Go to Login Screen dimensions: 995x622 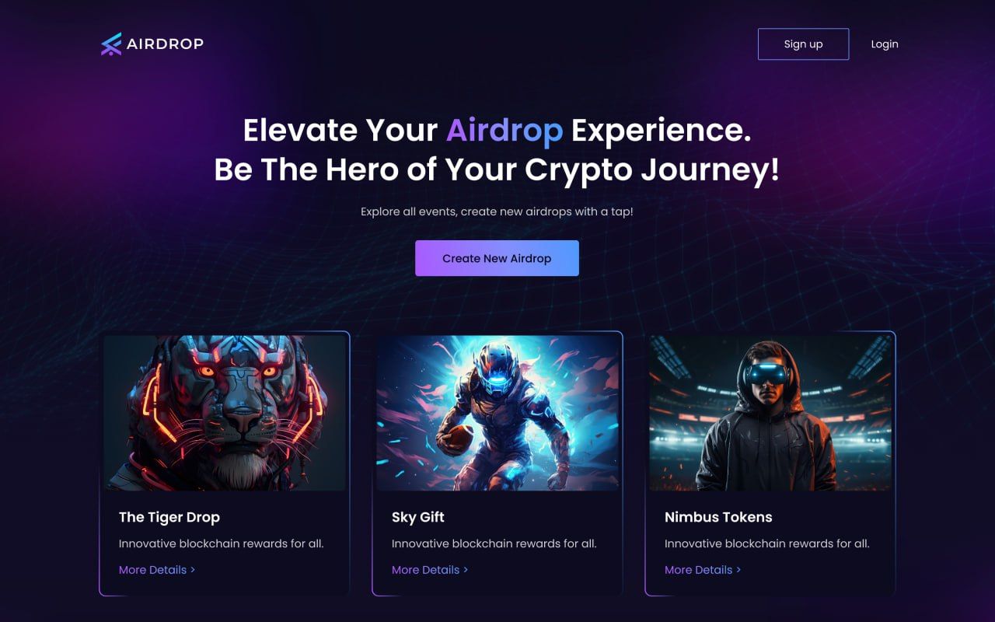pyautogui.click(x=885, y=44)
